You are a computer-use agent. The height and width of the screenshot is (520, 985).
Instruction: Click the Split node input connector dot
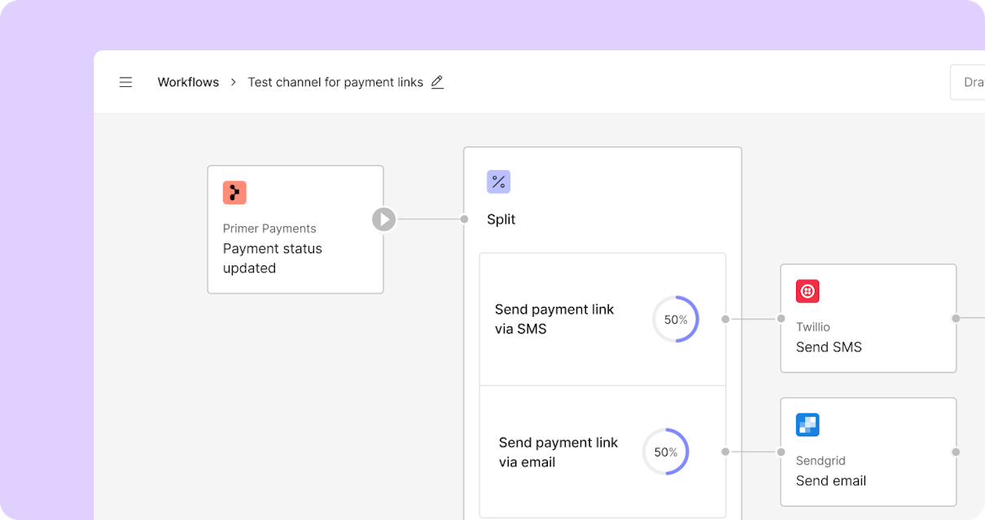pyautogui.click(x=464, y=219)
